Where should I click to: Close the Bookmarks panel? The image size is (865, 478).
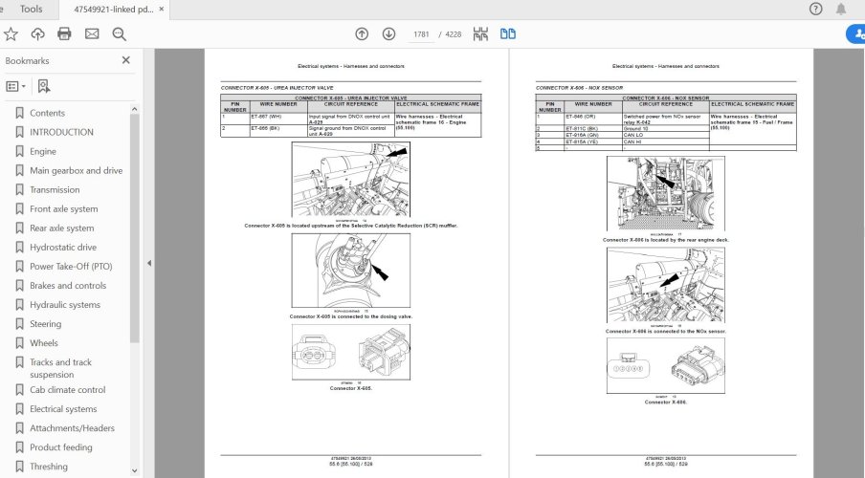click(125, 60)
